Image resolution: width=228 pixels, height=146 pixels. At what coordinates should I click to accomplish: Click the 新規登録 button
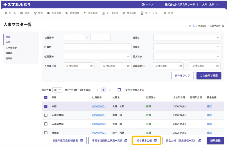coord(215,140)
